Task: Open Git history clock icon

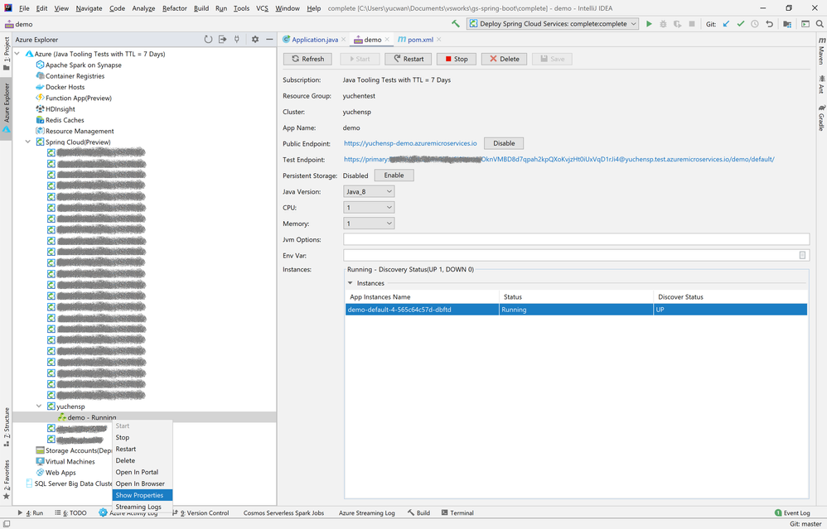Action: 755,24
